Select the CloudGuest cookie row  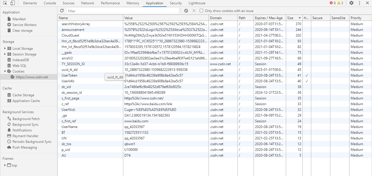click(x=215, y=35)
